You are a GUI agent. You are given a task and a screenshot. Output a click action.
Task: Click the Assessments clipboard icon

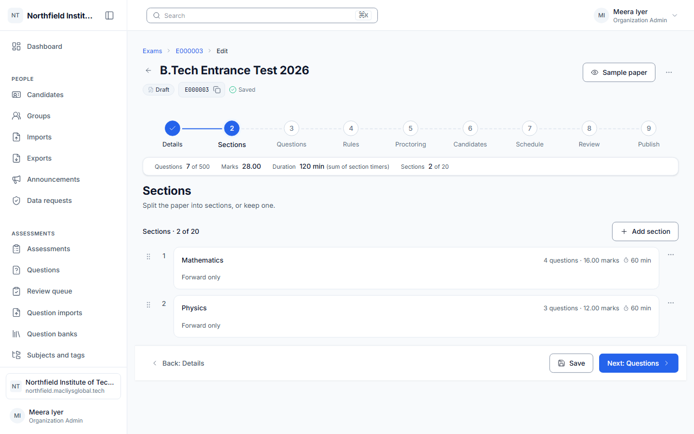[x=16, y=249]
